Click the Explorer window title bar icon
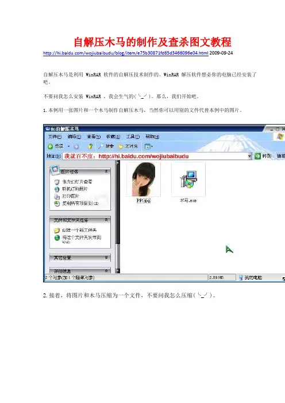This screenshot has height=403, width=285. point(48,129)
